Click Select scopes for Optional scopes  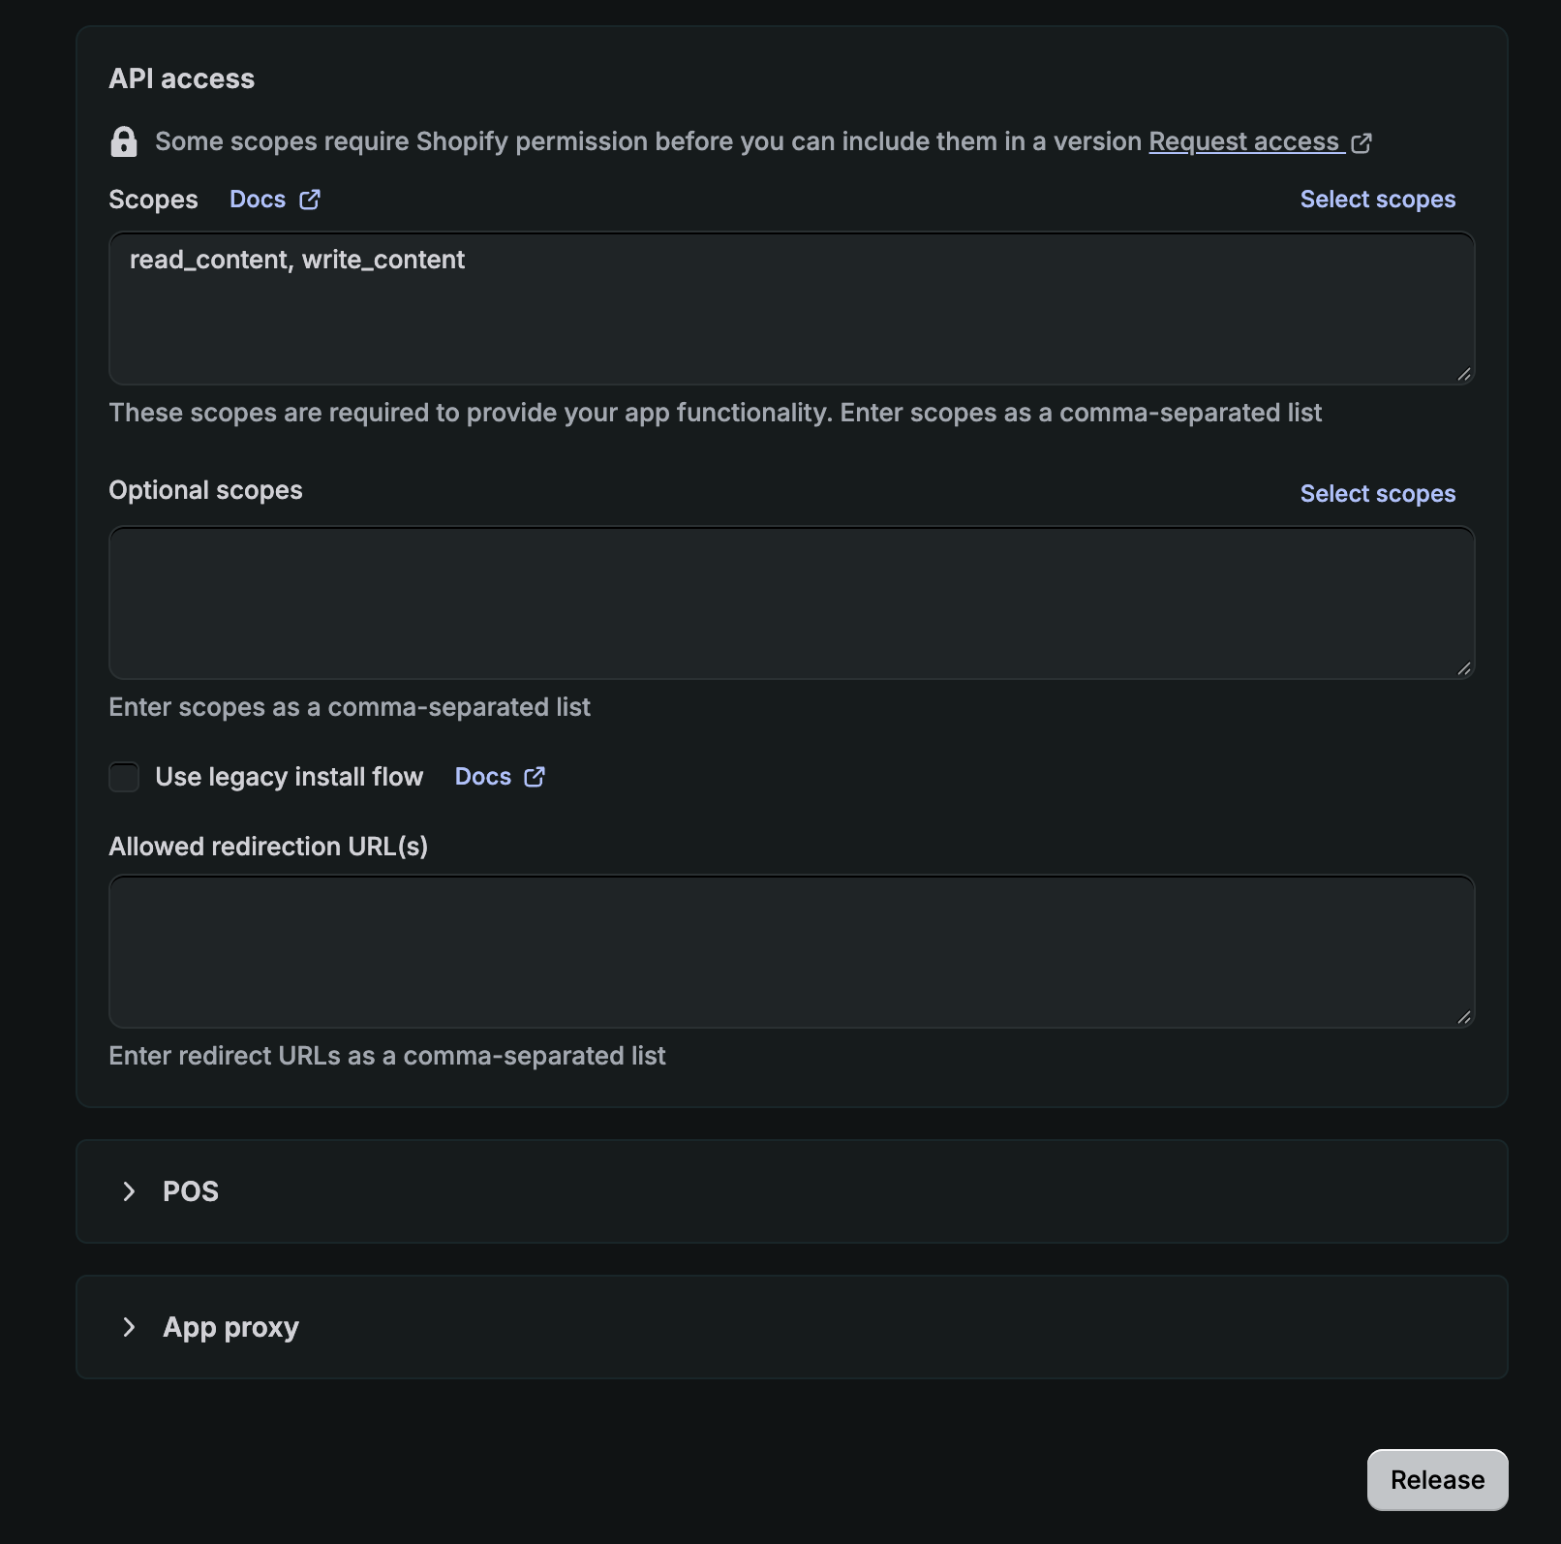(1377, 494)
